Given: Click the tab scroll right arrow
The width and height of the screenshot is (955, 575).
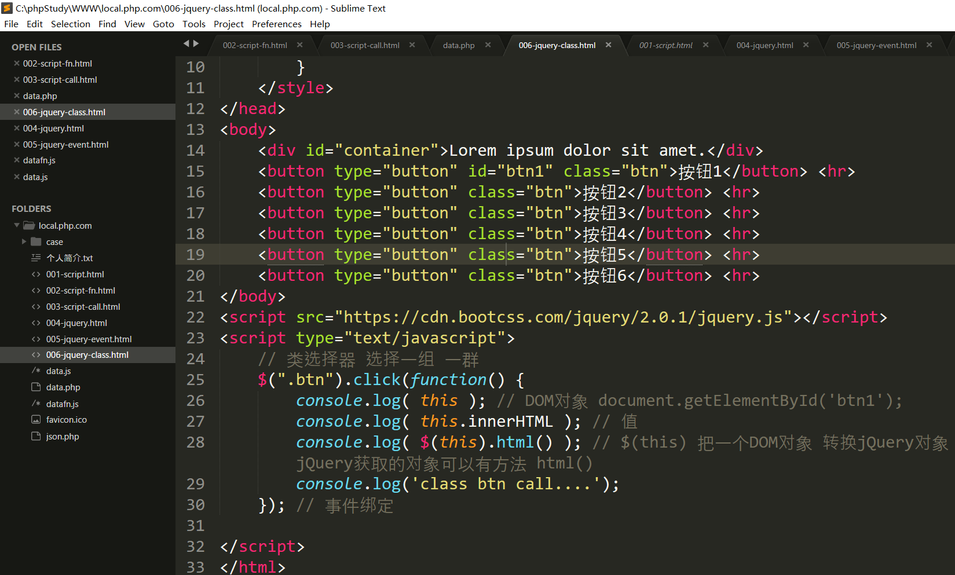Looking at the screenshot, I should (196, 43).
